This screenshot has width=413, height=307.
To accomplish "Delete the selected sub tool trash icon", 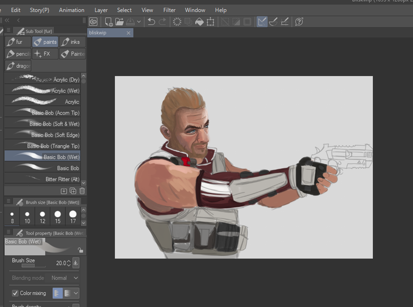I will pyautogui.click(x=82, y=191).
